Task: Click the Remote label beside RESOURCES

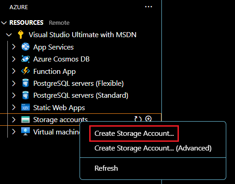Action: tap(59, 23)
